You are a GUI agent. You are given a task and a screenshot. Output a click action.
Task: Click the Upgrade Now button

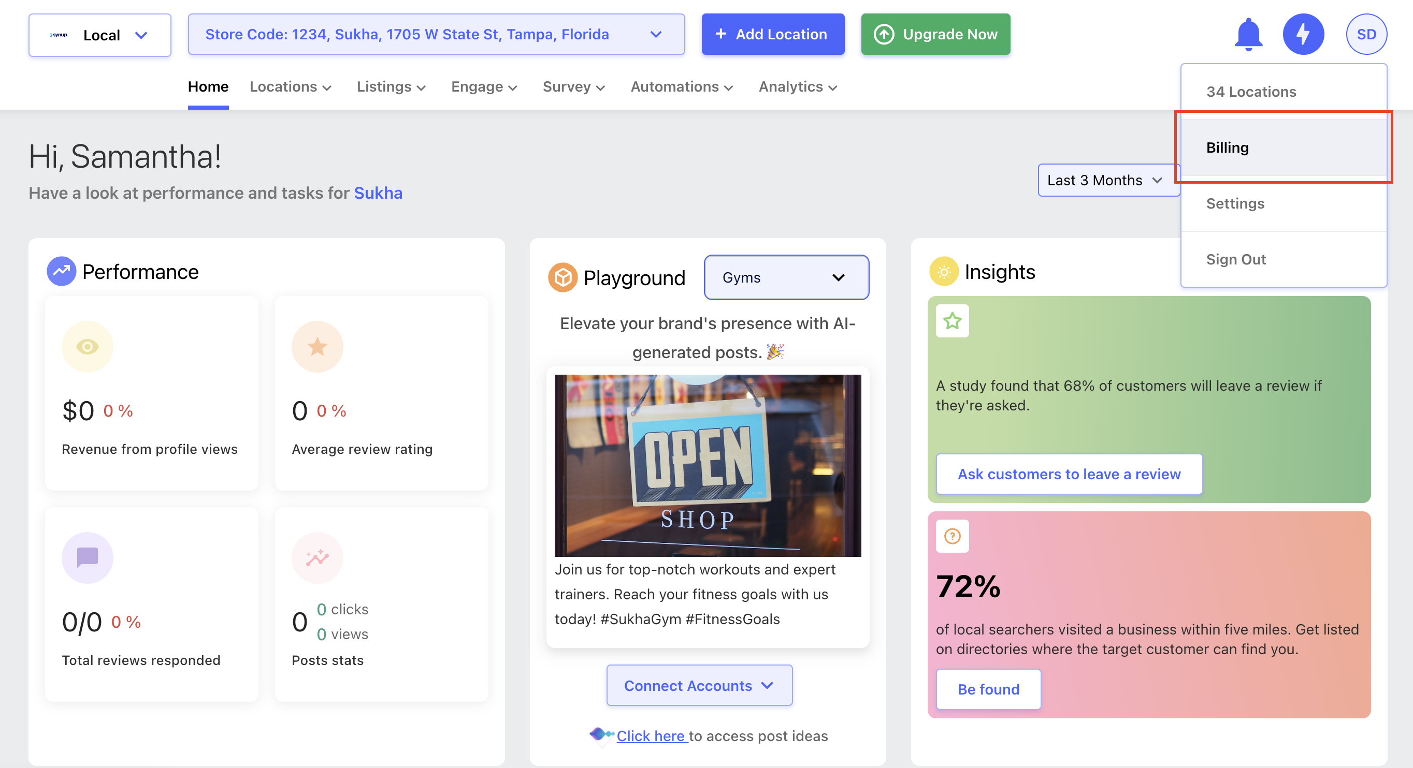tap(935, 35)
